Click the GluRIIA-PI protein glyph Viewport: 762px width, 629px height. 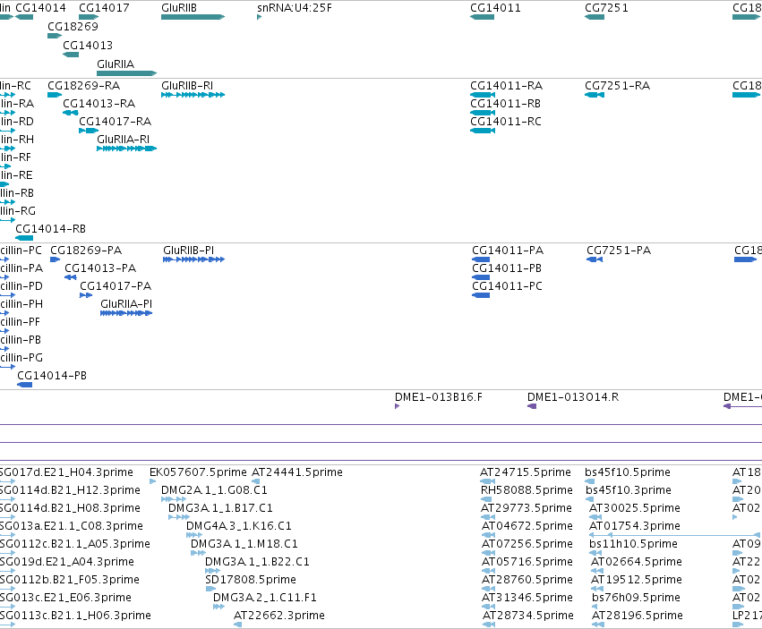(x=126, y=313)
